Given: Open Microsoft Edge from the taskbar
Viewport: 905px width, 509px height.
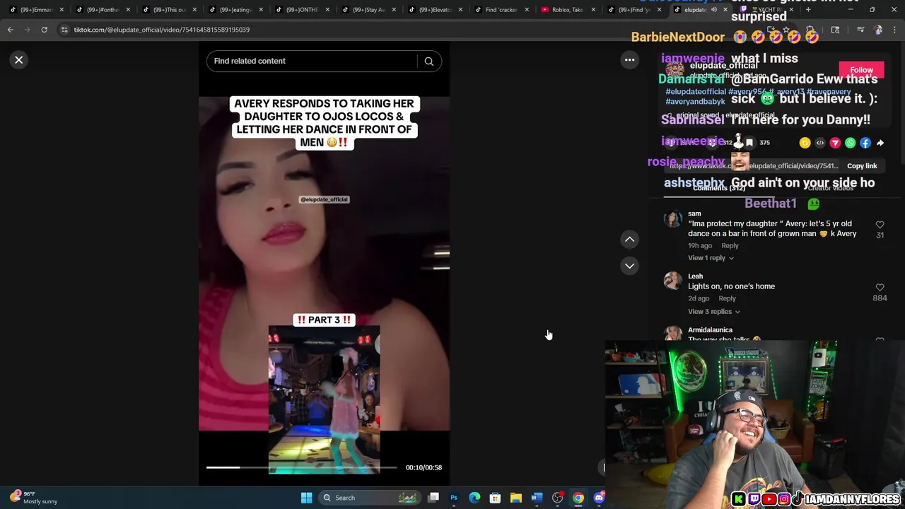Looking at the screenshot, I should click(474, 498).
